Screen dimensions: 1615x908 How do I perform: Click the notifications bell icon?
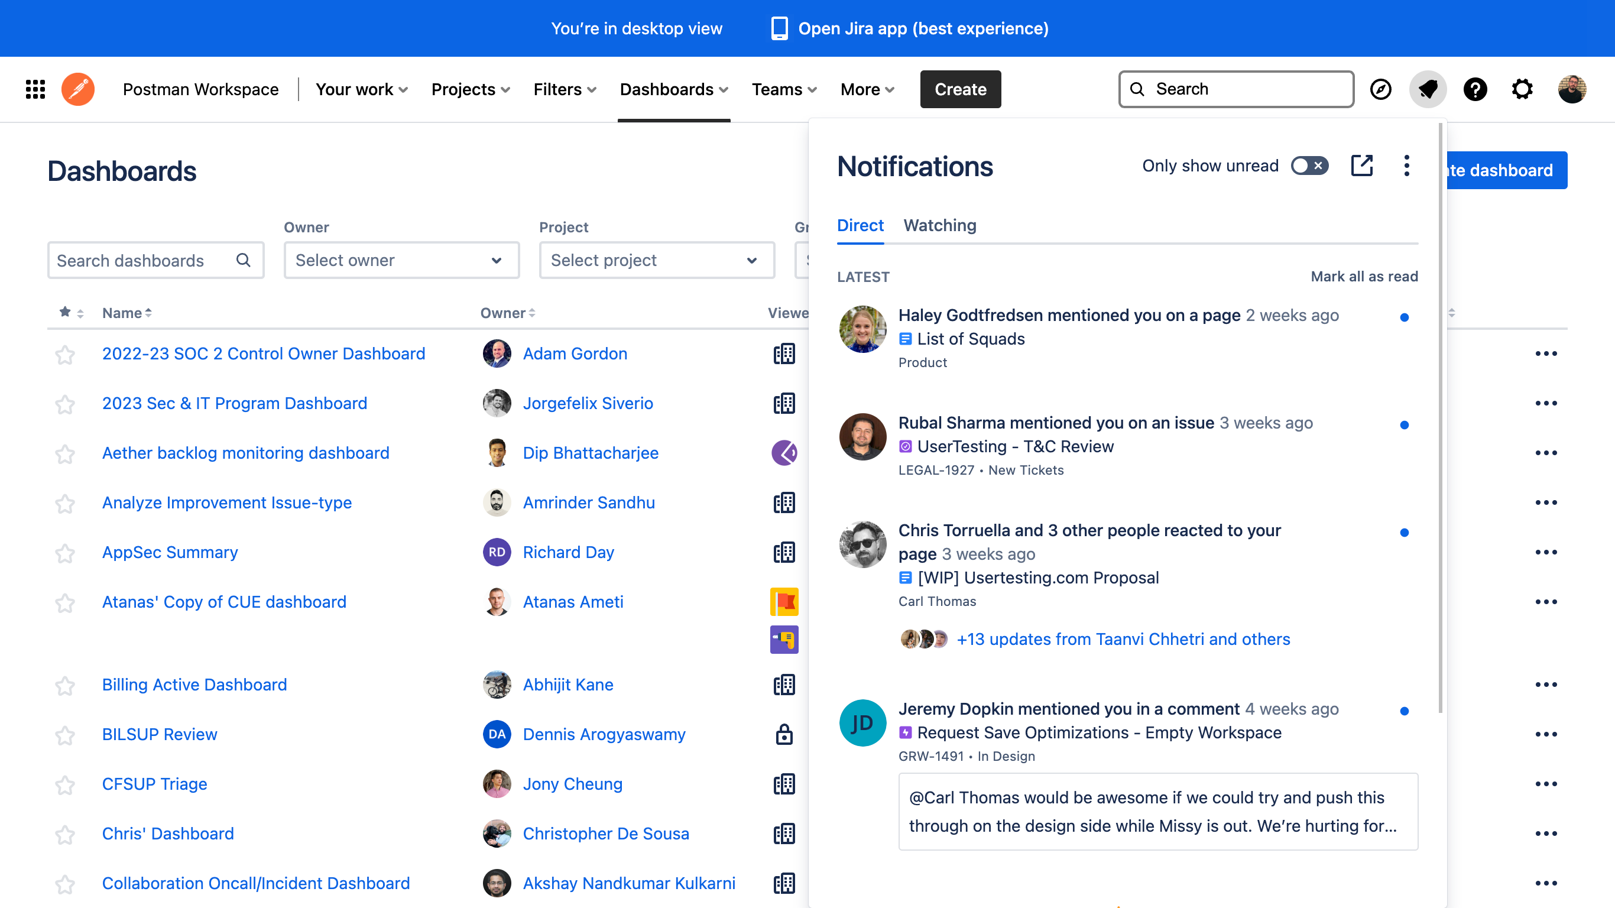(x=1428, y=89)
